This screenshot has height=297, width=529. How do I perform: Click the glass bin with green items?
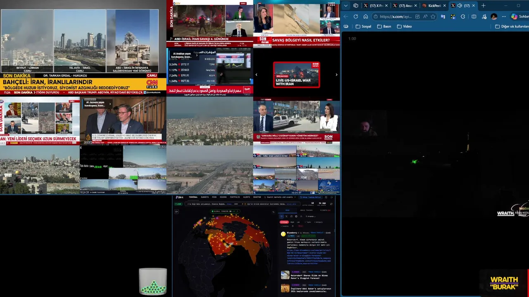153,281
